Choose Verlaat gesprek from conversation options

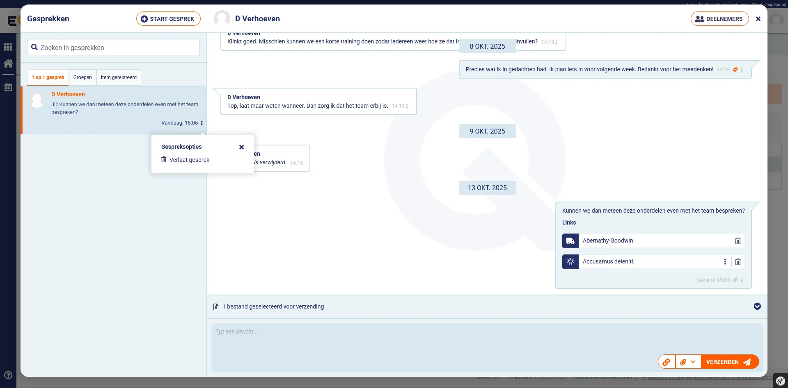pos(189,160)
